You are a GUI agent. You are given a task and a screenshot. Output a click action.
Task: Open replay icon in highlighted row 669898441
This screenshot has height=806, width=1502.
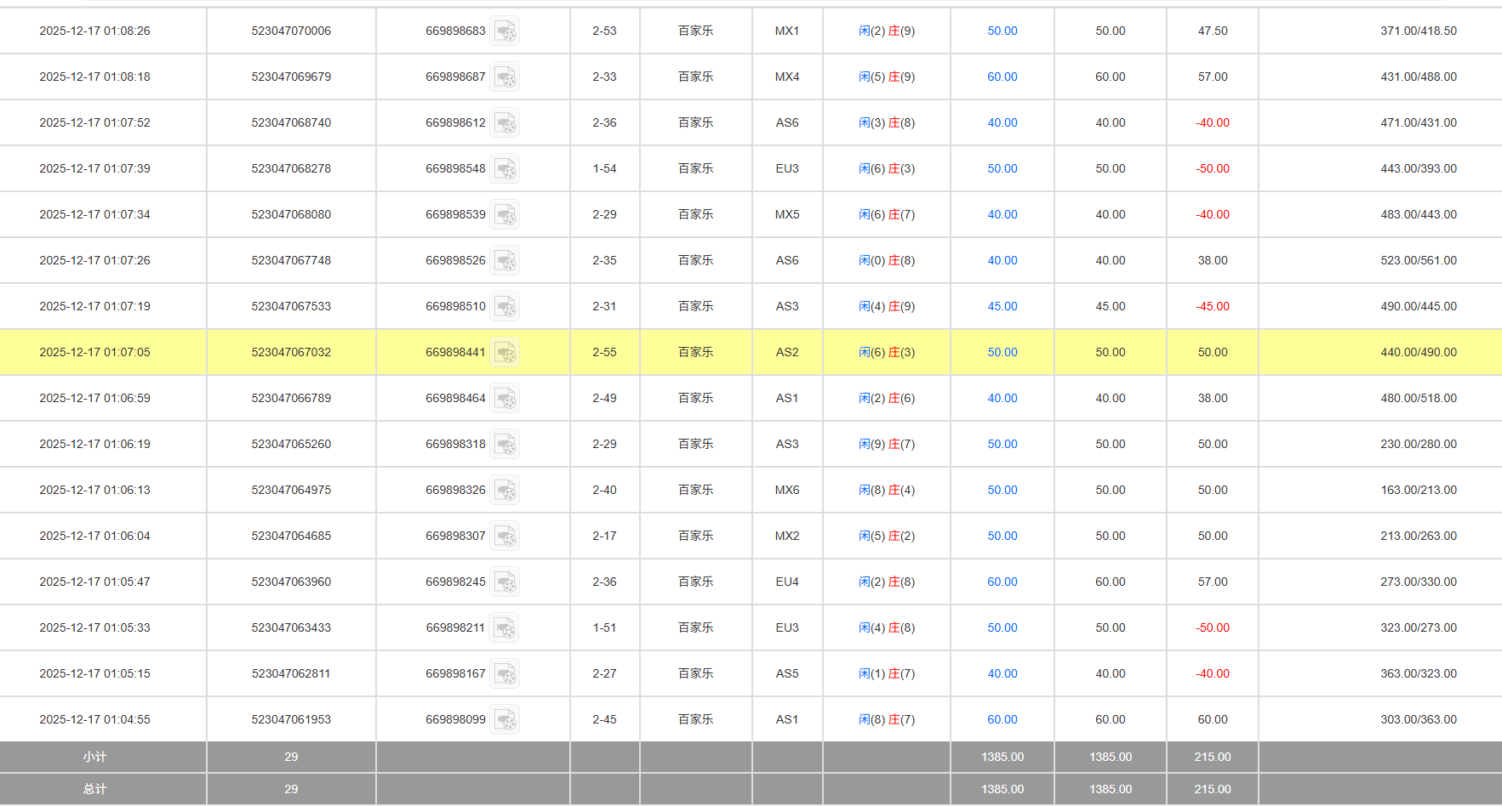(x=505, y=353)
